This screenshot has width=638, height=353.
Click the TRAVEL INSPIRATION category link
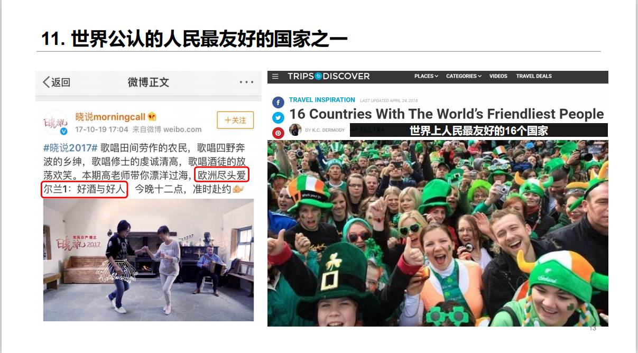tap(322, 100)
